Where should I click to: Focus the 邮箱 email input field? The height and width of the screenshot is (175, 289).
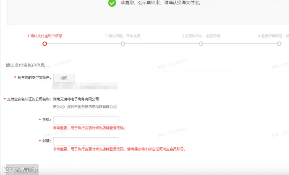(x=86, y=141)
